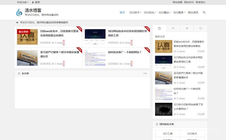Open article 如何优化推广一个新的网站 in main list
This screenshot has height=140, width=226.
(125, 52)
